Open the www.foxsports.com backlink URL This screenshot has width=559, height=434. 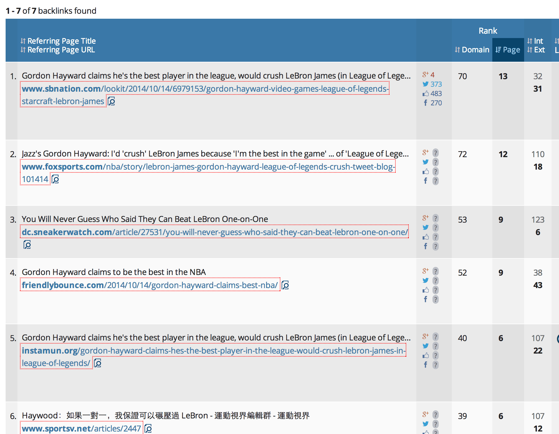[208, 173]
